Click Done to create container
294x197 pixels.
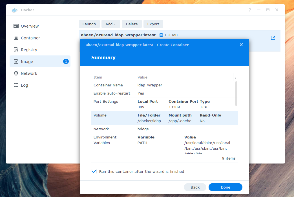[226, 187]
